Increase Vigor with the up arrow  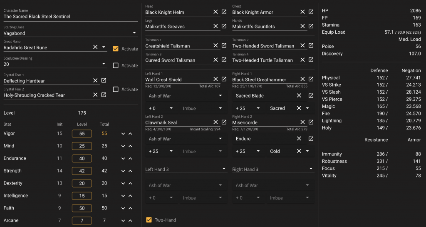tap(130, 133)
